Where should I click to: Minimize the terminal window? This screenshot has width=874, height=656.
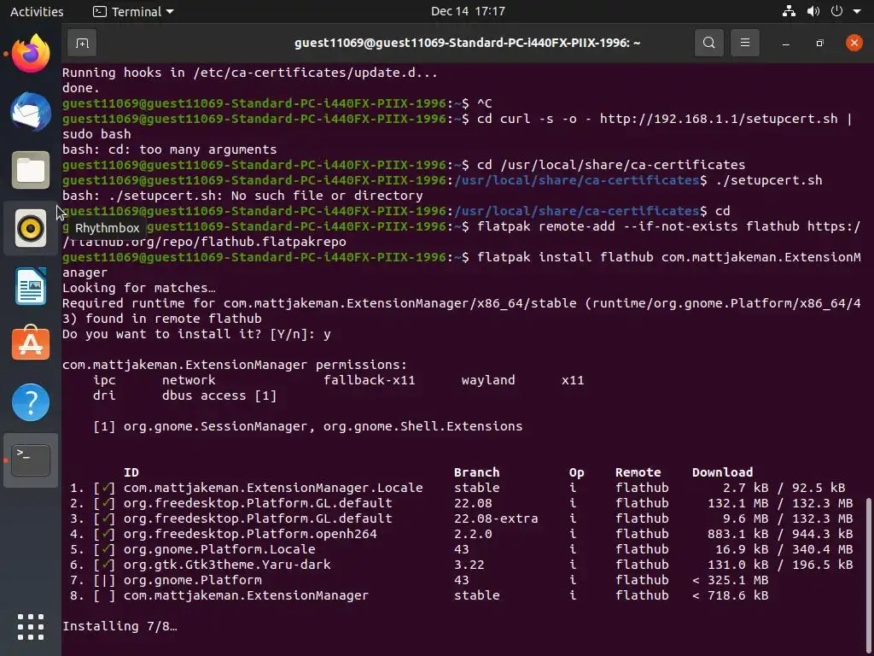(786, 43)
